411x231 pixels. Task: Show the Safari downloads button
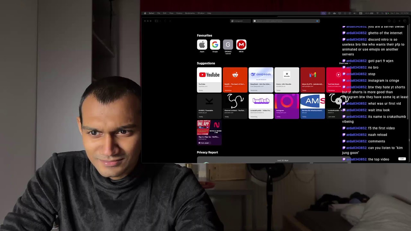[389, 21]
